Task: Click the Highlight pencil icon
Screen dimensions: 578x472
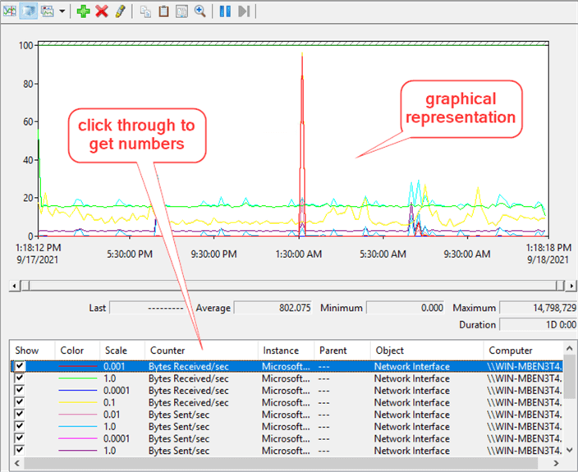Action: pos(120,11)
